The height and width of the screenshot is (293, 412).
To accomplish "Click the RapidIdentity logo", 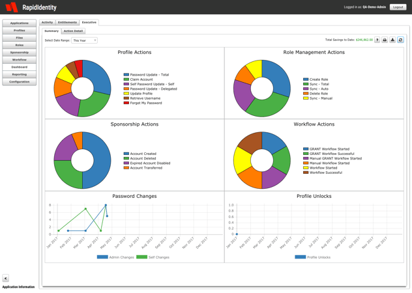I will 31,7.
